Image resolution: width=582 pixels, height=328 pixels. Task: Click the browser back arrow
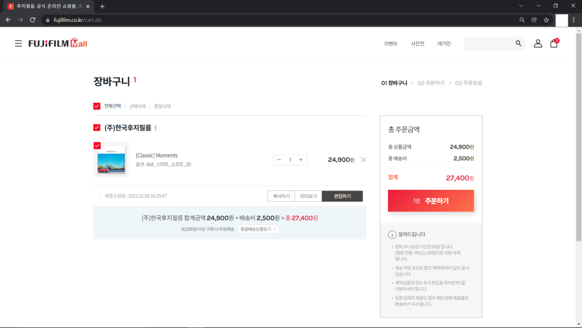pos(8,20)
